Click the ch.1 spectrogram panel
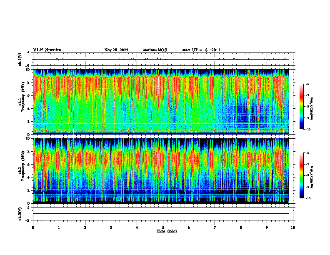 [x=161, y=102]
